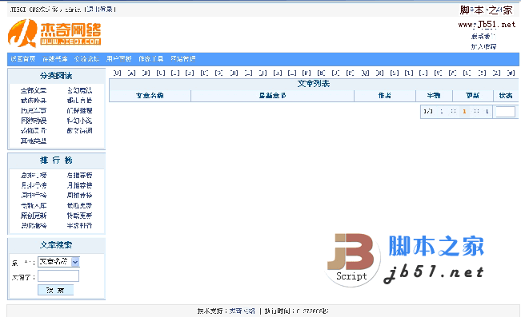Image resolution: width=521 pixels, height=317 pixels.
Task: Click the orange current page number 1
Action: coord(464,112)
